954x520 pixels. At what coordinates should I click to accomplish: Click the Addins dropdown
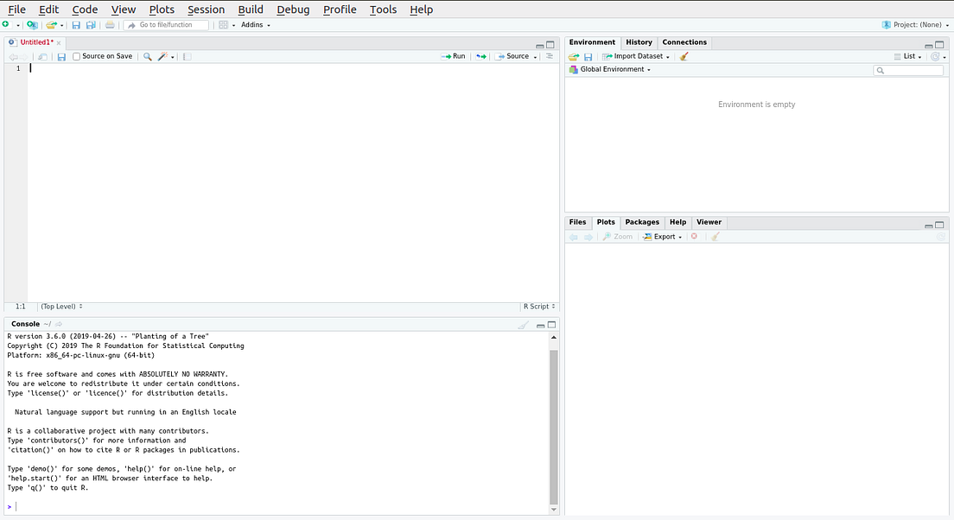click(x=254, y=24)
